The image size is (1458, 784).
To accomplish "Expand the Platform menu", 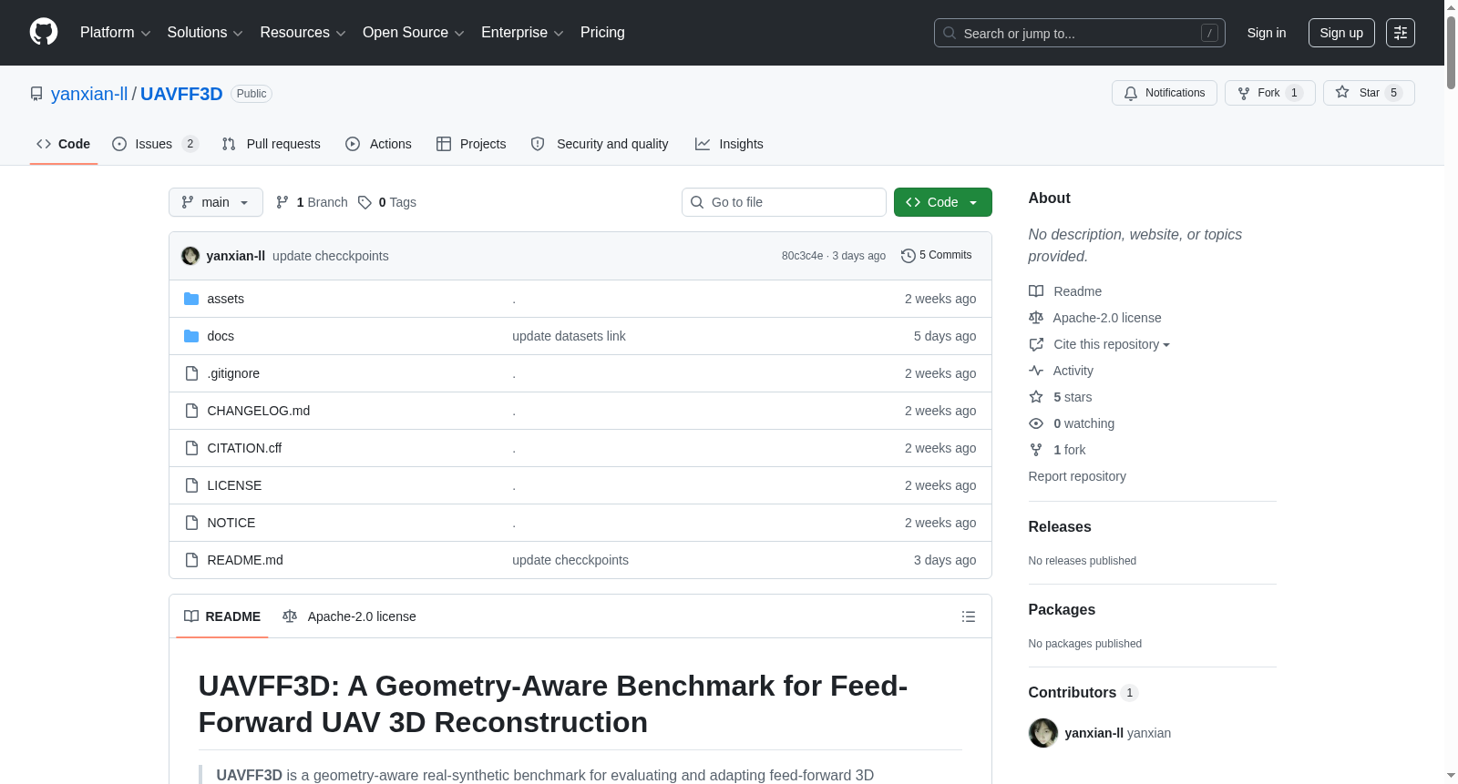I will click(x=115, y=33).
